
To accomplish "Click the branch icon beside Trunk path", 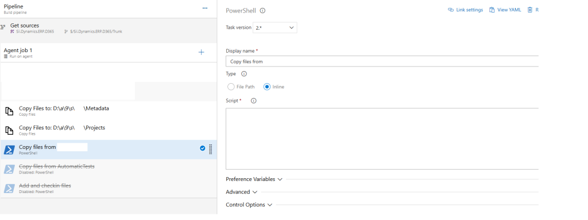I will click(66, 32).
